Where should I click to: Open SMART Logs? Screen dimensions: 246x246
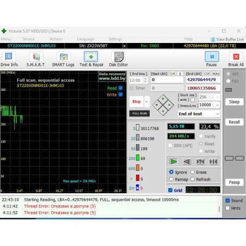coord(63,59)
